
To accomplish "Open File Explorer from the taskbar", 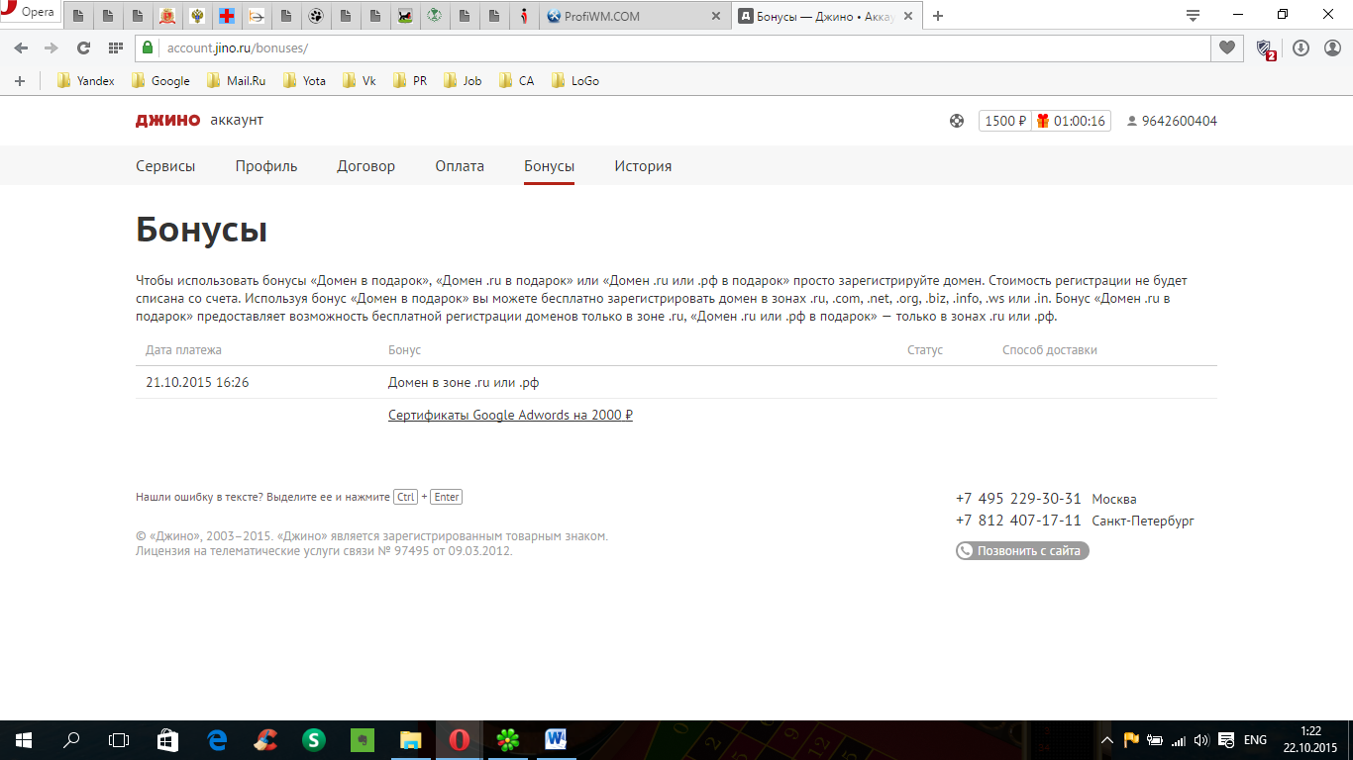I will (410, 739).
